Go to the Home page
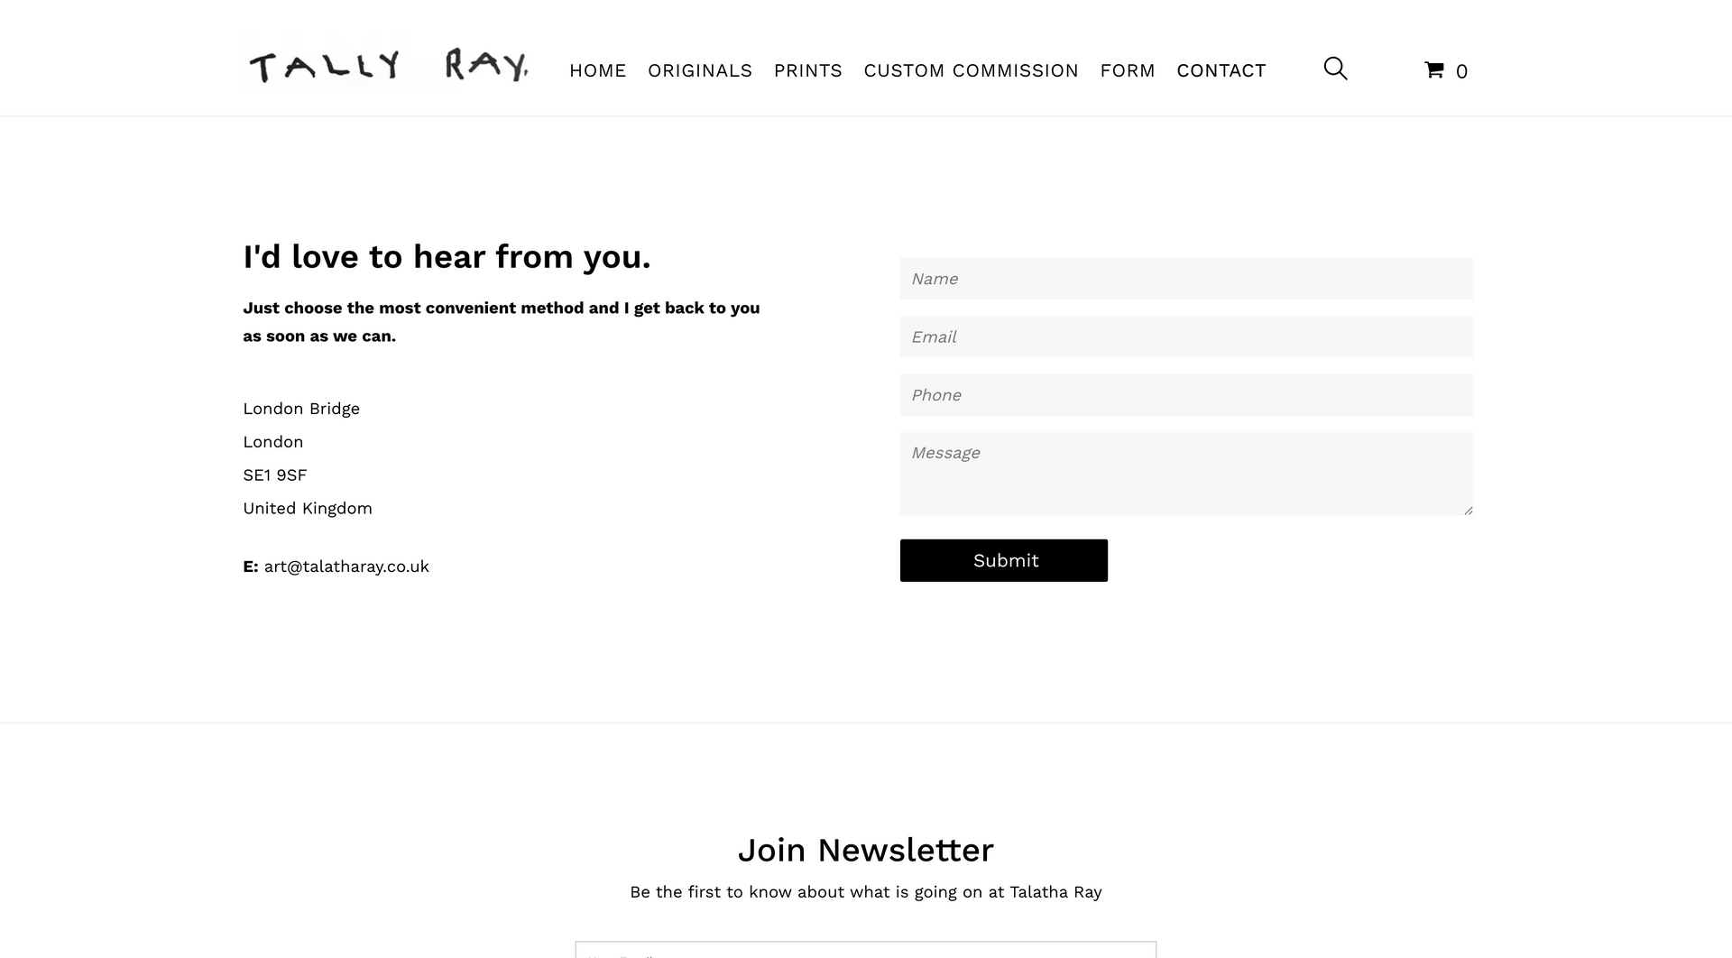This screenshot has width=1732, height=958. [x=597, y=70]
